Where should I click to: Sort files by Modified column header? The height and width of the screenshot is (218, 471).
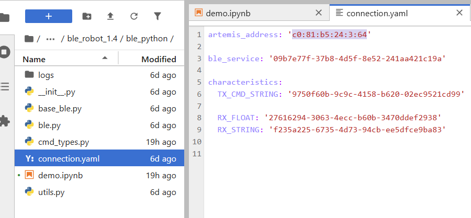158,59
